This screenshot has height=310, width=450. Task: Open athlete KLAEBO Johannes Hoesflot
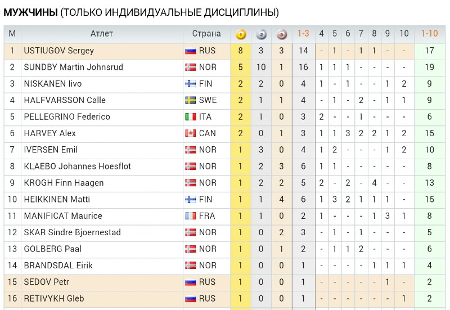coord(77,167)
